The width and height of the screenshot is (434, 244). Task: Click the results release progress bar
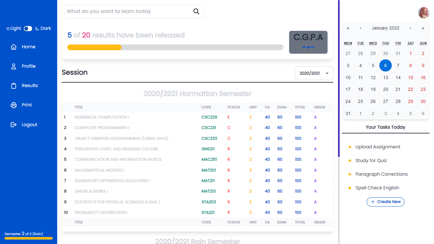(175, 47)
